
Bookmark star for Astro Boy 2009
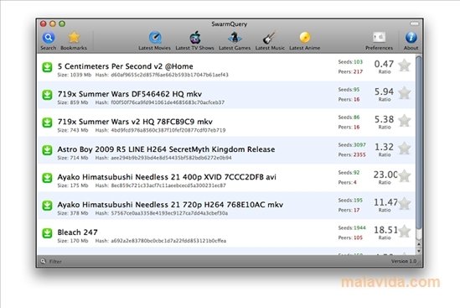405,149
